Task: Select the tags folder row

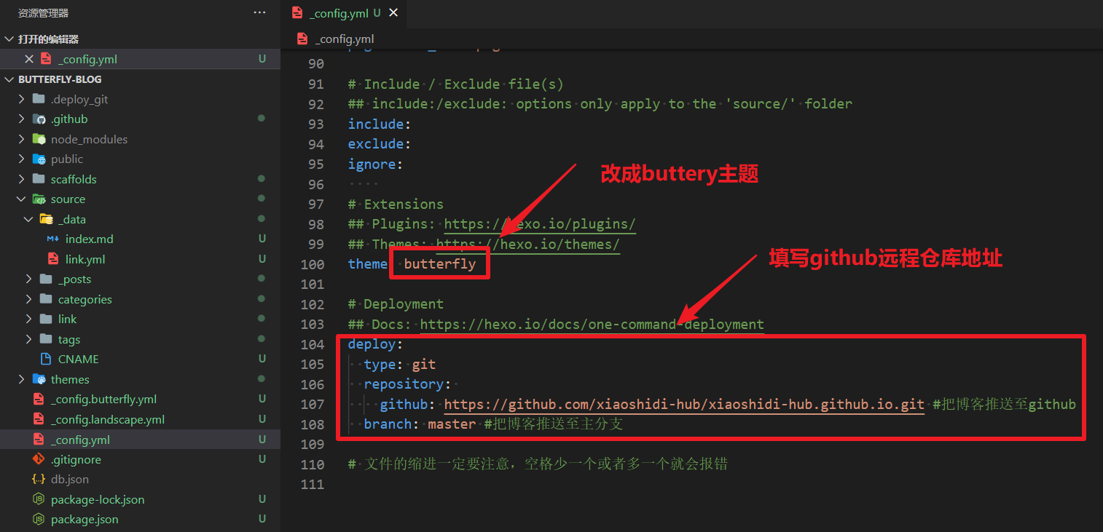Action: point(140,339)
